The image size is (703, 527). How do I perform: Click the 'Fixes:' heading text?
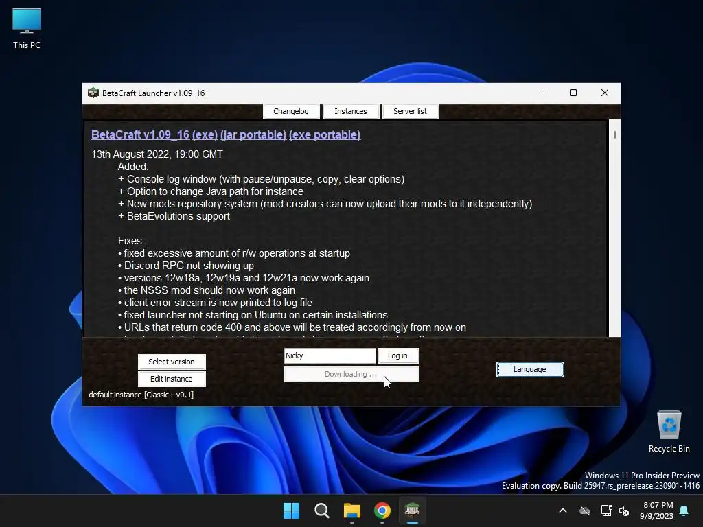click(x=131, y=241)
